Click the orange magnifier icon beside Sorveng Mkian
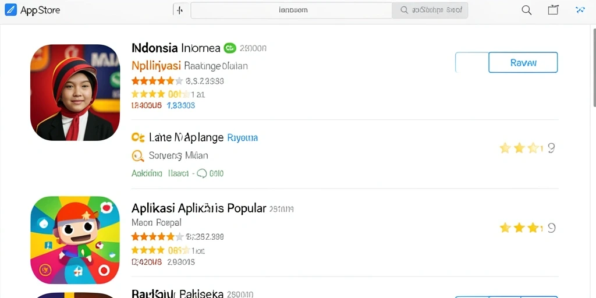 (137, 155)
